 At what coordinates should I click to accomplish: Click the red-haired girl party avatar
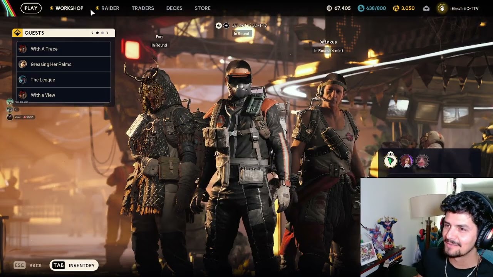[x=406, y=161]
